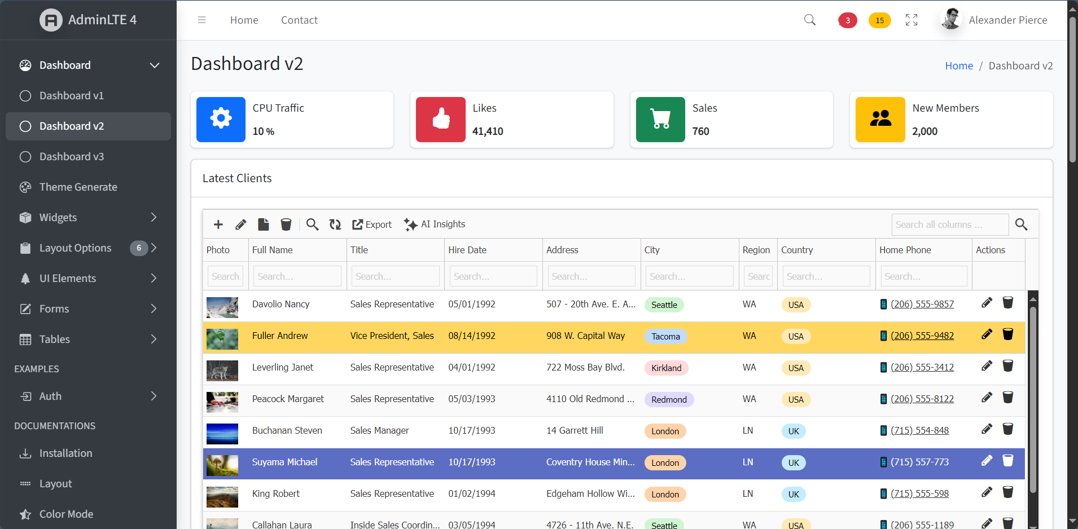Image resolution: width=1078 pixels, height=529 pixels.
Task: Edit the Leverling Janet row
Action: (x=987, y=366)
